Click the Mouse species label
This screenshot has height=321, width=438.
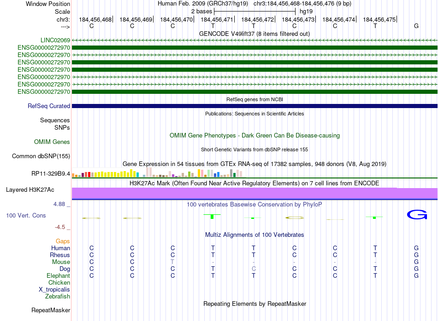(61, 262)
